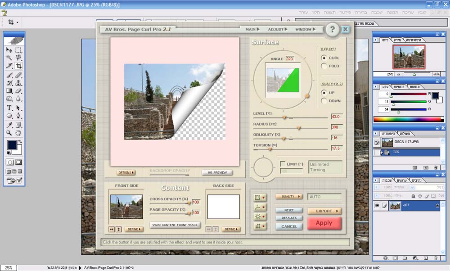This screenshot has height=271, width=450.
Task: Toggle history brush source for DSCN1177.JPG snapshot
Action: [x=377, y=142]
